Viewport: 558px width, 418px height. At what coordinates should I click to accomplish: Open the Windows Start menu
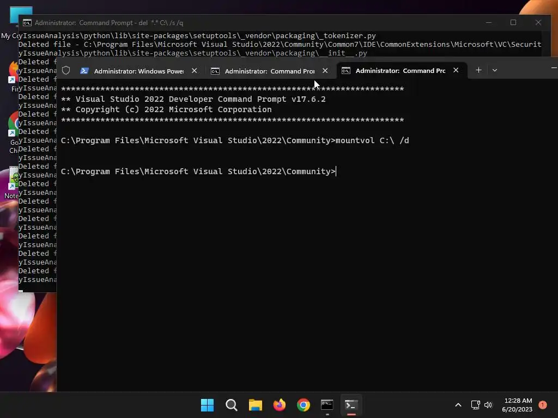207,405
